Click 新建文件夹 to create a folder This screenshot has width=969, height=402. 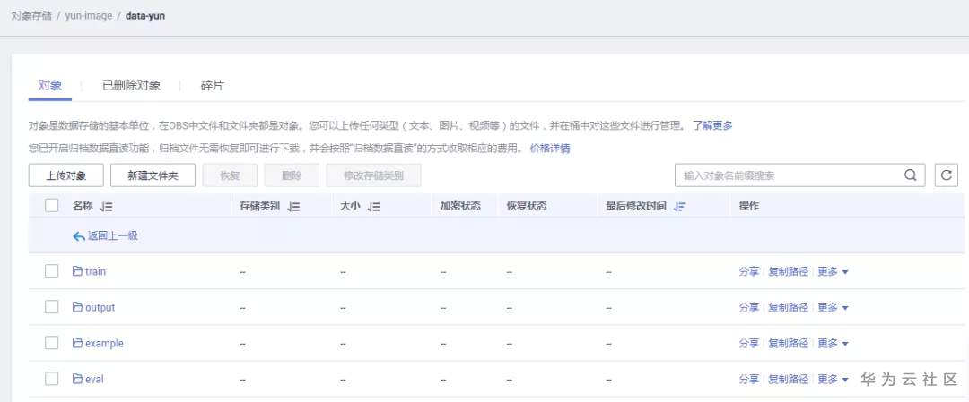(153, 175)
